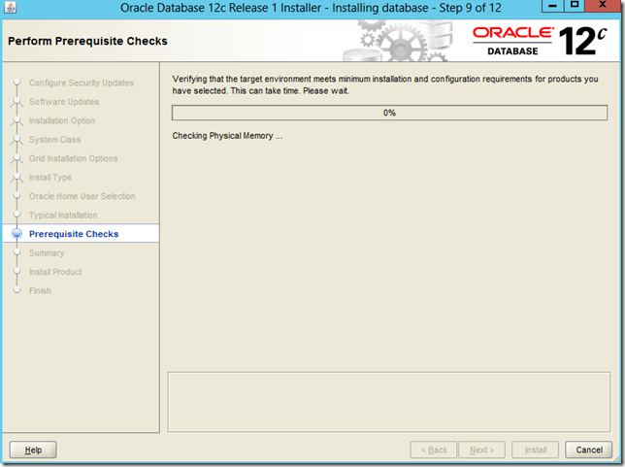Maximize the installer window
The height and width of the screenshot is (467, 625).
click(x=575, y=6)
